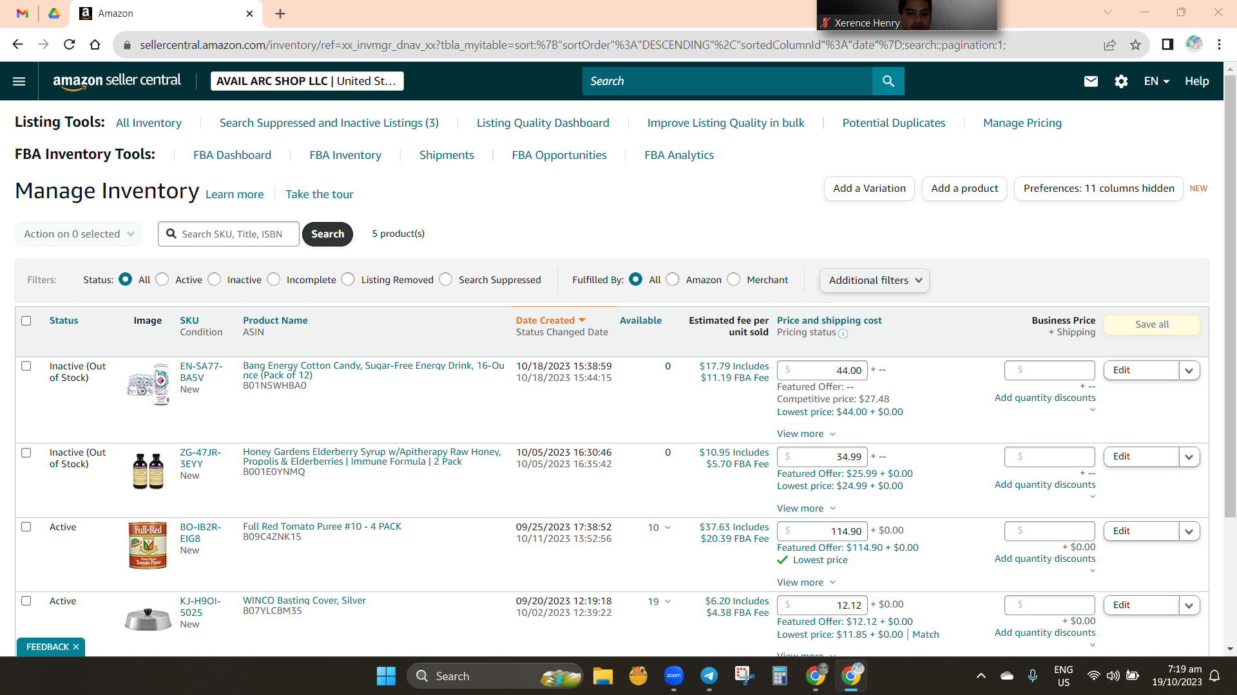Toggle the browser side panel
Image resolution: width=1237 pixels, height=695 pixels.
[x=1167, y=44]
